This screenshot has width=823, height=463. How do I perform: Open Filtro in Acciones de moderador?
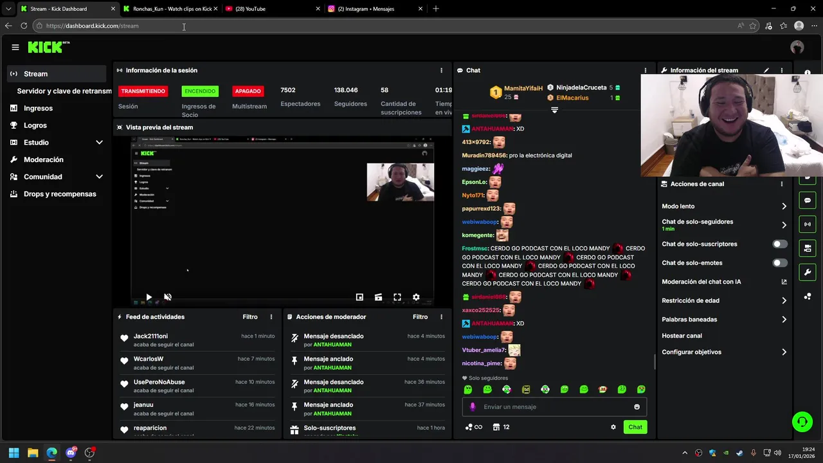tap(420, 317)
